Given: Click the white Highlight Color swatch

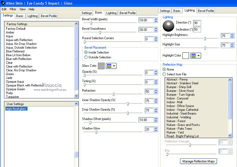Looking at the screenshot, I should (186, 56).
